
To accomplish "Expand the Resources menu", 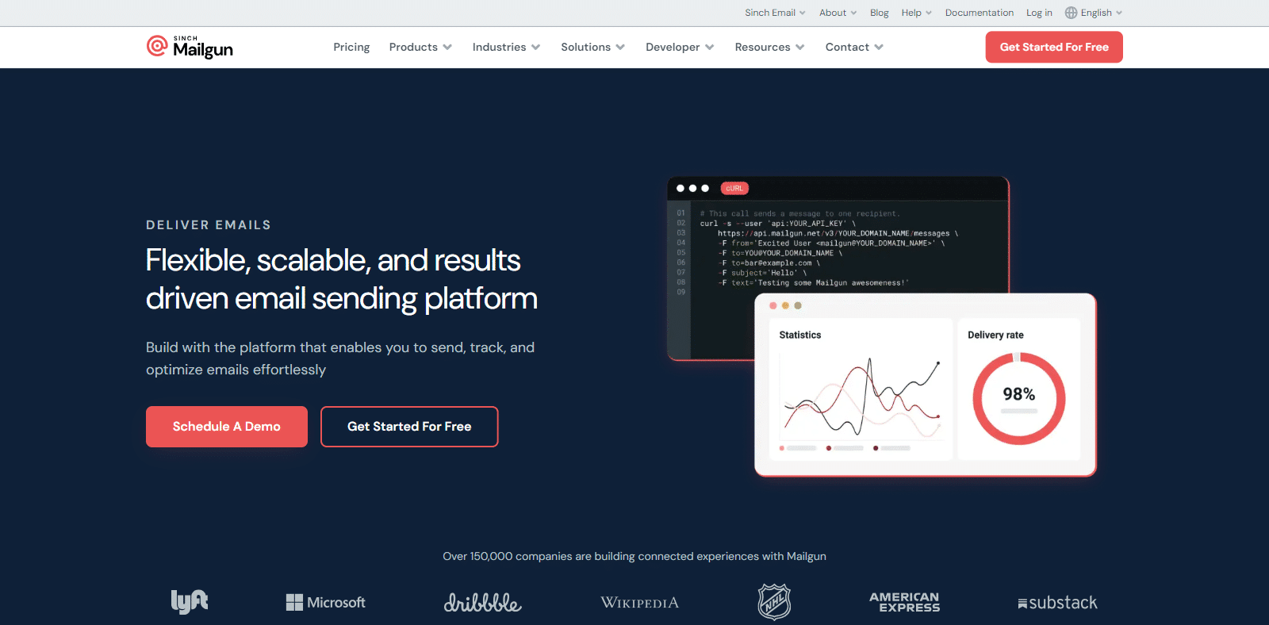I will [769, 47].
